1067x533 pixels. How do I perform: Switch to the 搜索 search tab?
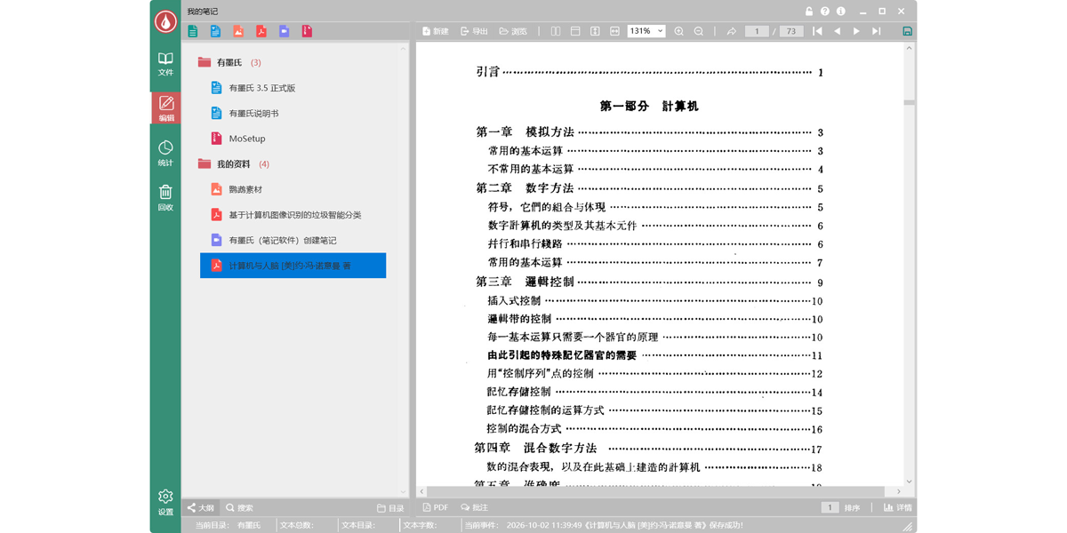pos(240,508)
